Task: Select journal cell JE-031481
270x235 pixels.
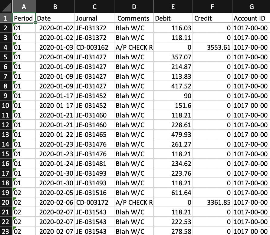Action: (94, 163)
